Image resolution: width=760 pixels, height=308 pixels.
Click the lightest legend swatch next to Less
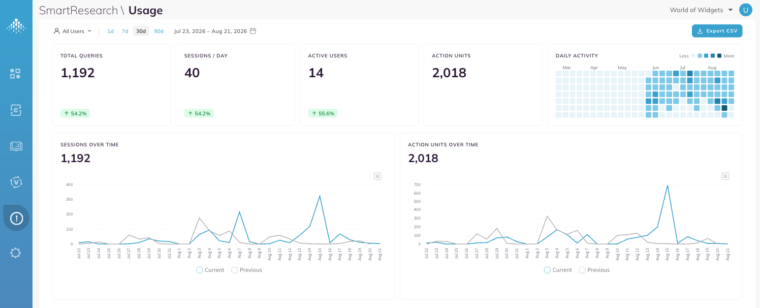(x=693, y=56)
